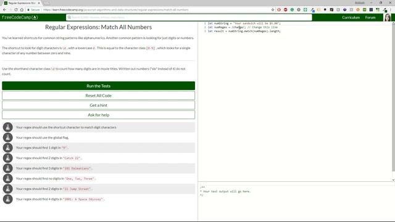Viewport: 395px width, 222px height.
Task: Click editor line 3 declaring result
Action: tap(244, 31)
